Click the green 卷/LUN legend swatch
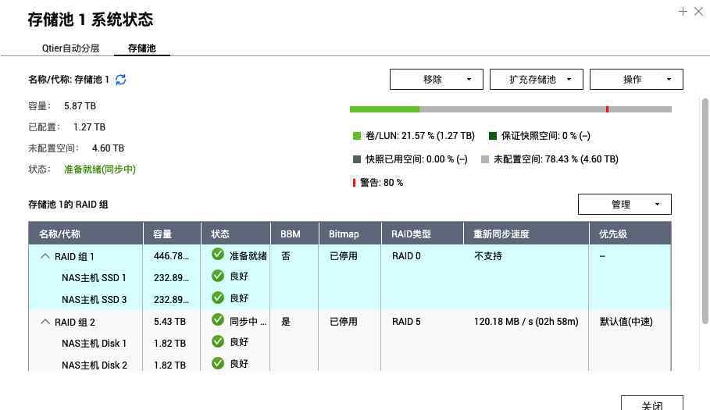 (x=357, y=136)
